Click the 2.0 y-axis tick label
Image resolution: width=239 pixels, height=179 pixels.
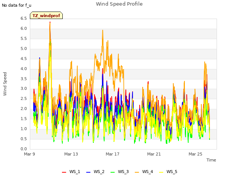pyautogui.click(x=24, y=109)
